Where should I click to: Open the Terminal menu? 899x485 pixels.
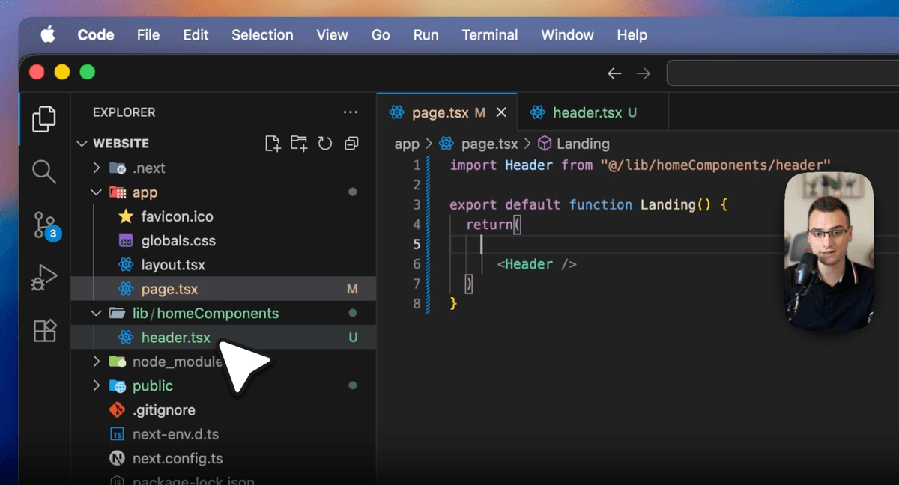coord(489,35)
